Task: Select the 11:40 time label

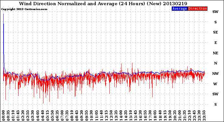Action: (101, 115)
